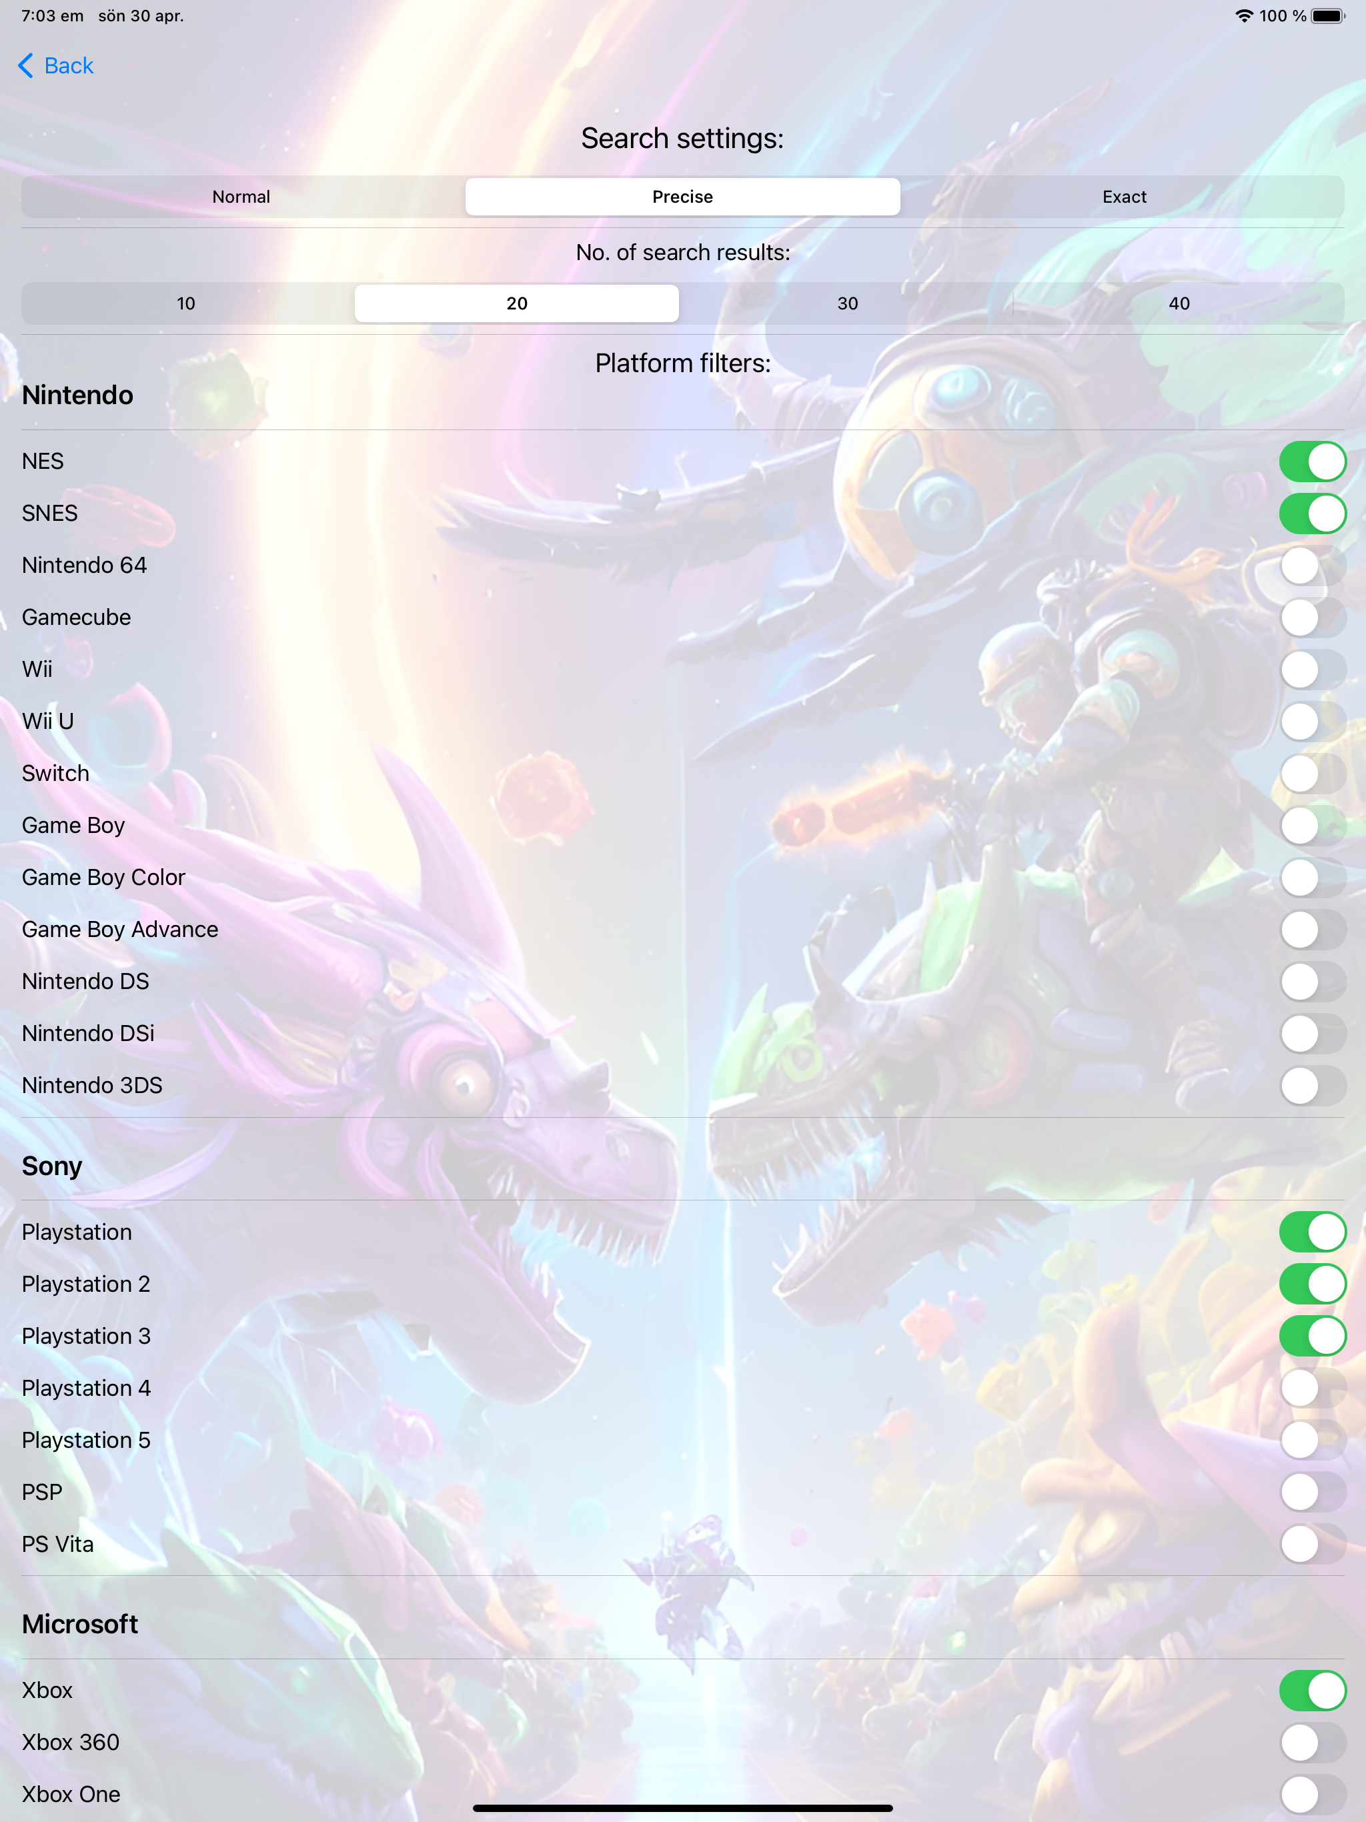Disable the NES platform filter
This screenshot has height=1822, width=1366.
pyautogui.click(x=1313, y=462)
